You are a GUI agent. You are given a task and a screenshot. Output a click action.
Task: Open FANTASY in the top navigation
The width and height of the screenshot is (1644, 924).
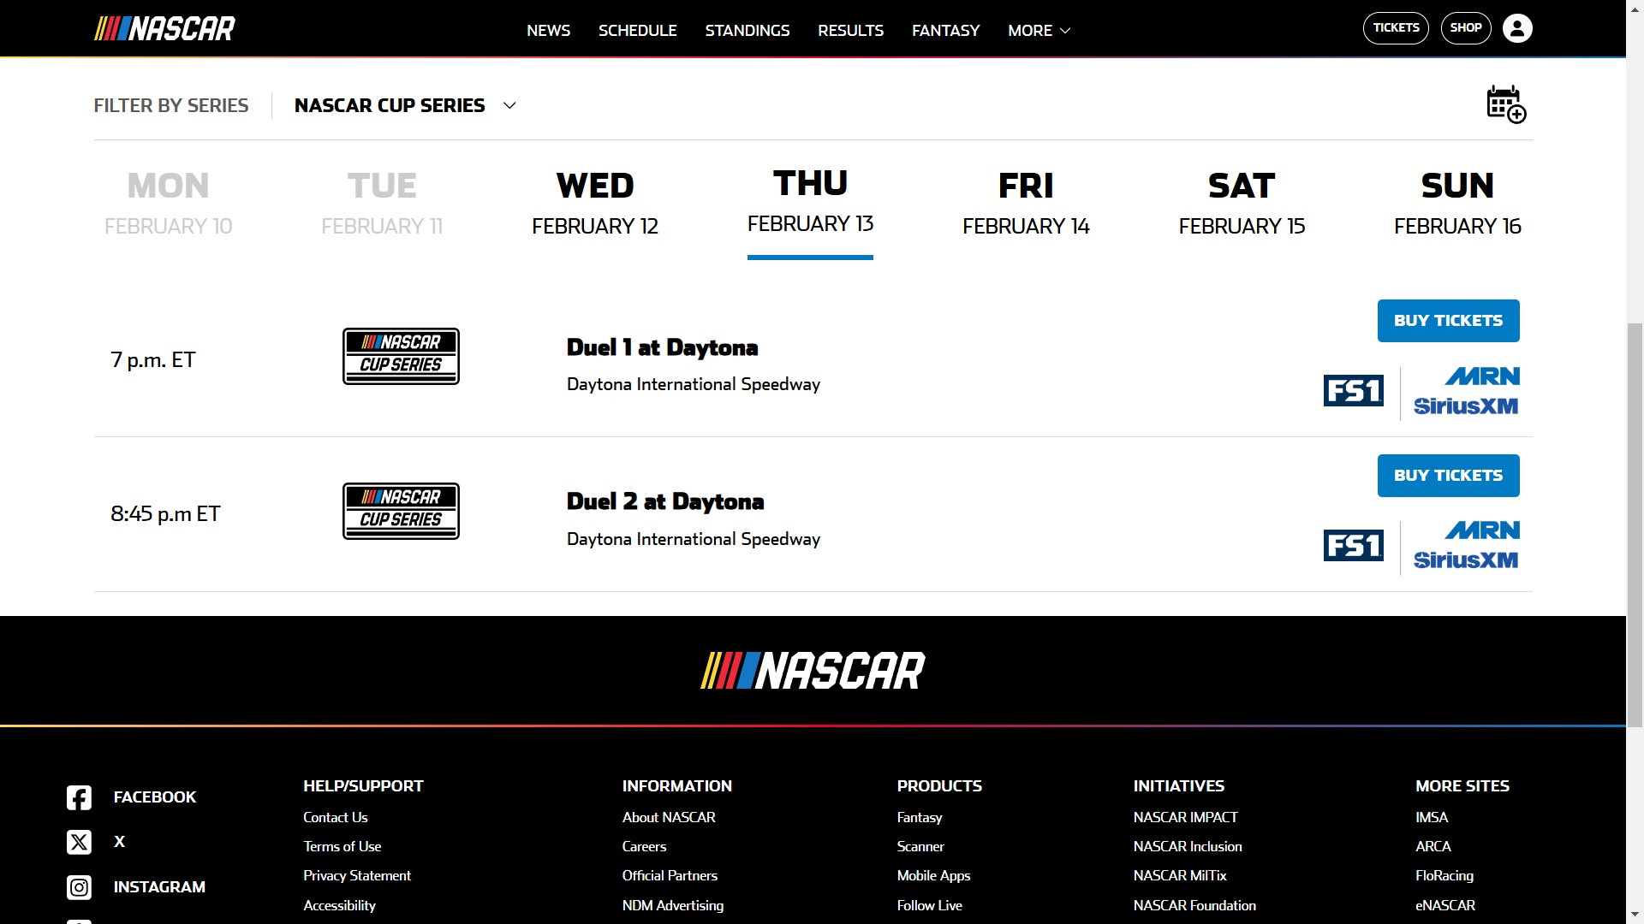pos(945,30)
